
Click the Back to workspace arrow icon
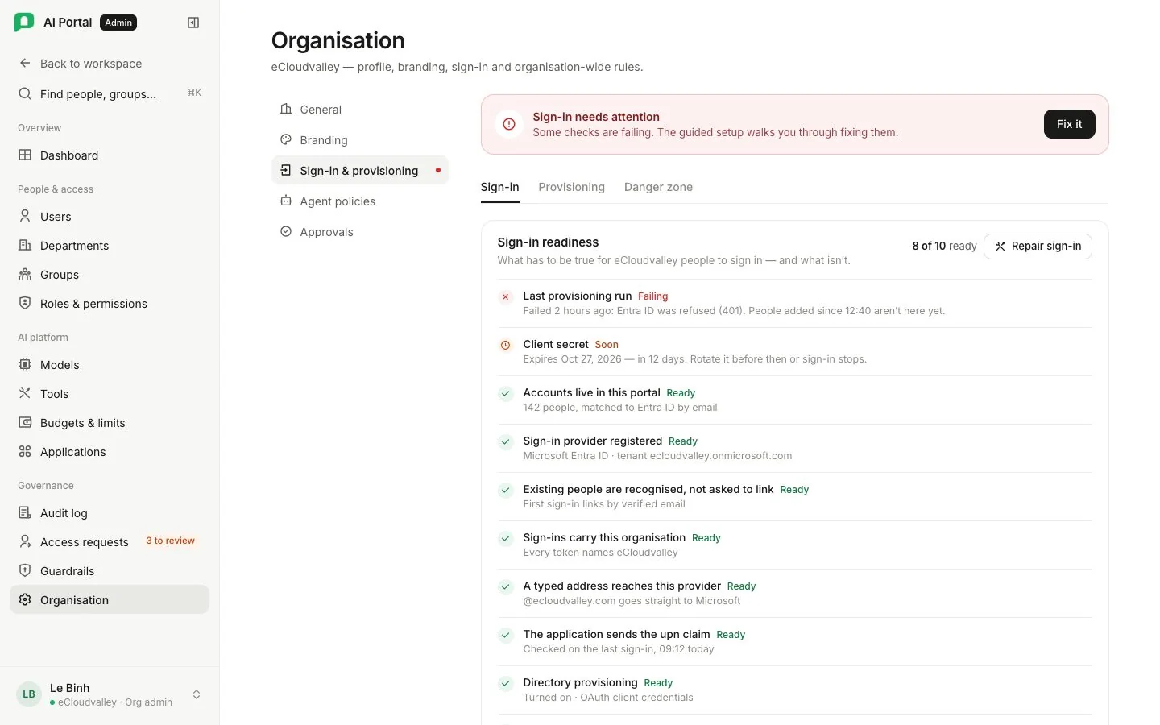click(x=25, y=63)
